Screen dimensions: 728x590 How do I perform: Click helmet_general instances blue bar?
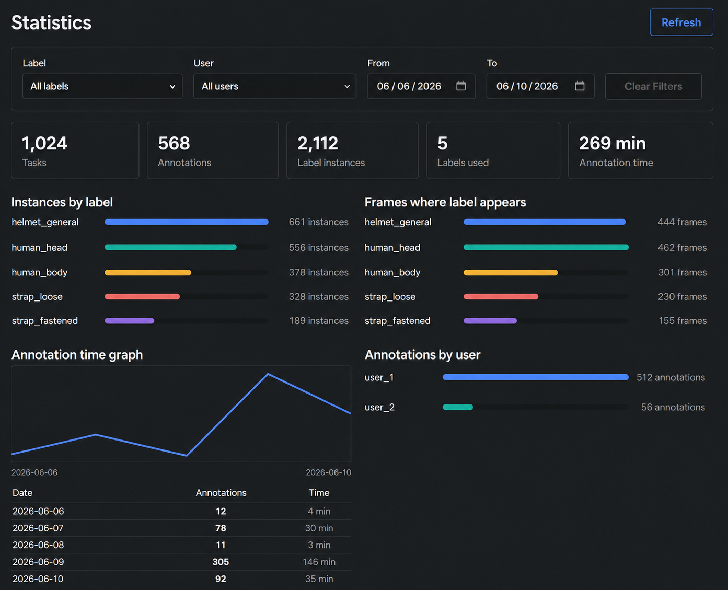[x=187, y=222]
